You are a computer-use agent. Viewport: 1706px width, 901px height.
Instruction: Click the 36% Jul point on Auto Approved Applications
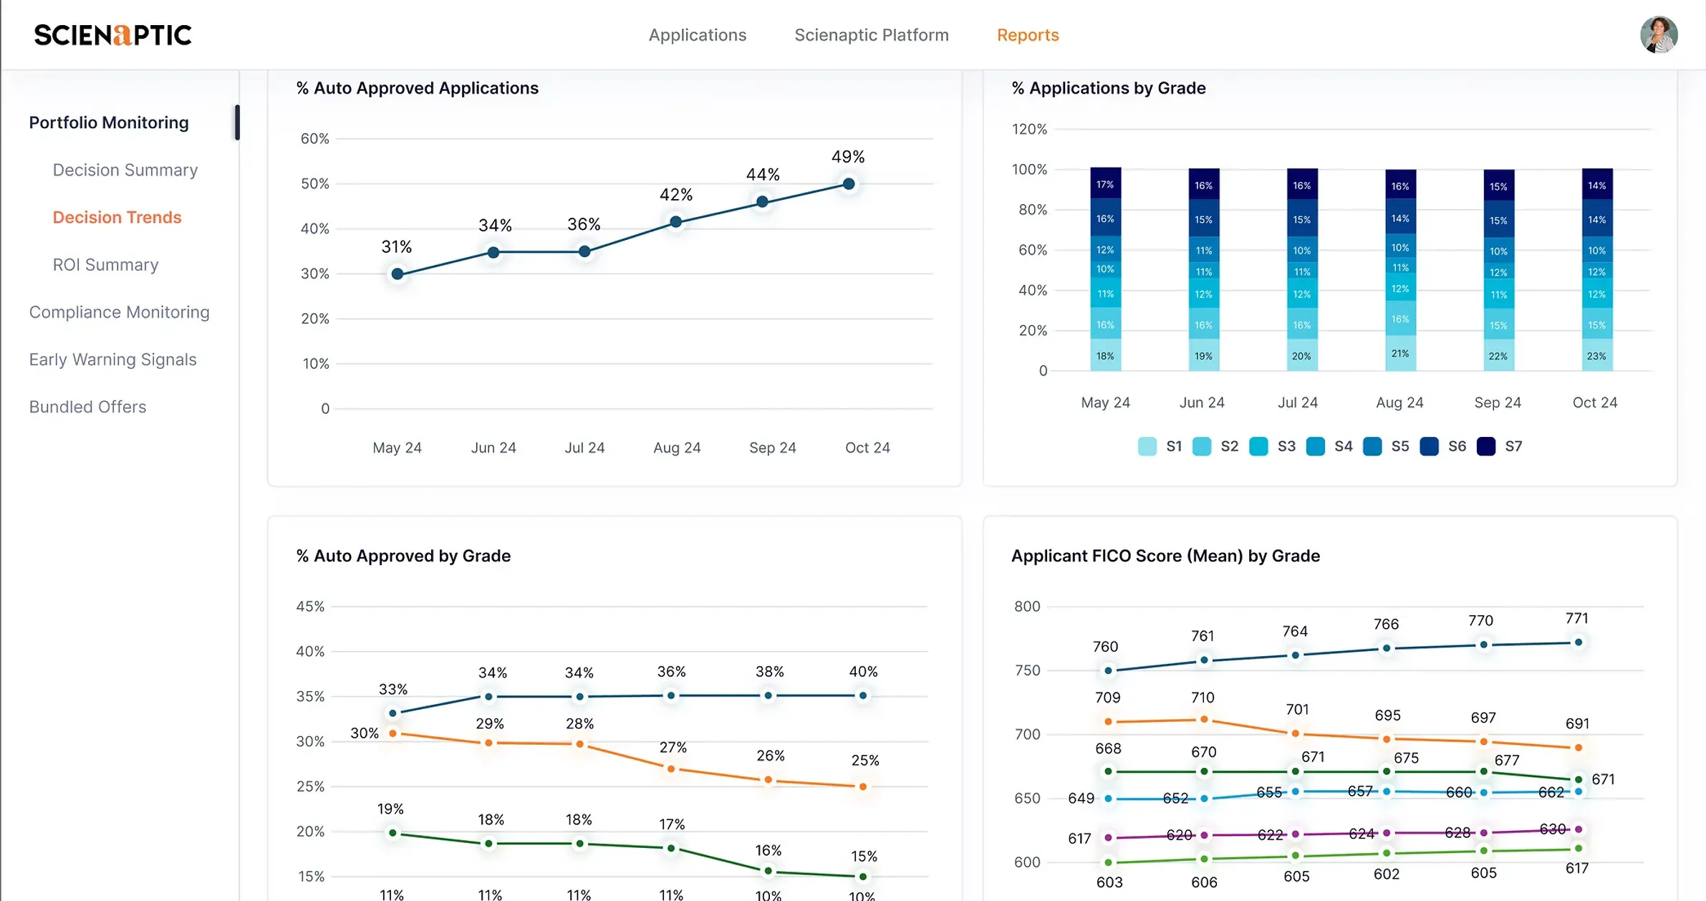[x=584, y=251]
